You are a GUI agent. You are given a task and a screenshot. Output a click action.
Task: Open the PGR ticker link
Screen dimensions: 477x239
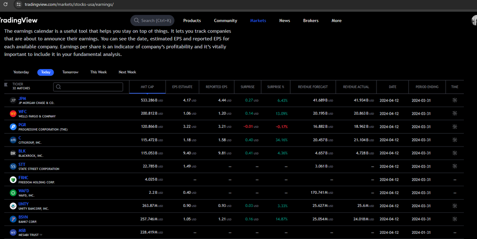pyautogui.click(x=22, y=125)
